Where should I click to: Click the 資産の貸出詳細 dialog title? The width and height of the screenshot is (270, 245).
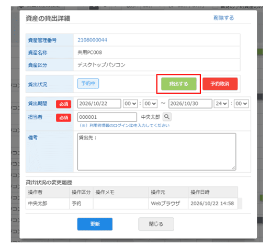pyautogui.click(x=48, y=18)
